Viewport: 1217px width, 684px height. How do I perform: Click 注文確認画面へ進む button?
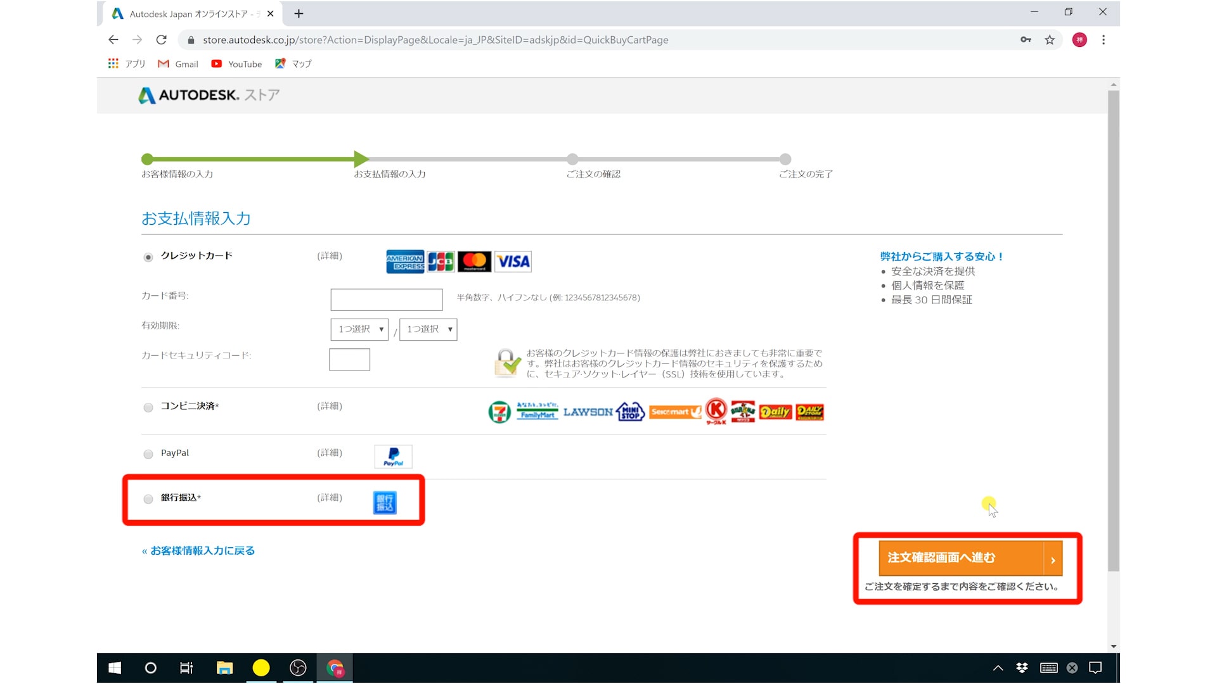click(x=970, y=558)
